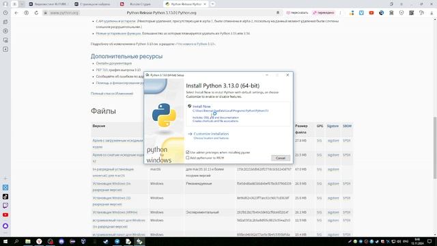Screen dimensions: 437x246
Task: Click the 'переведено' translate button
Action: (323, 13)
